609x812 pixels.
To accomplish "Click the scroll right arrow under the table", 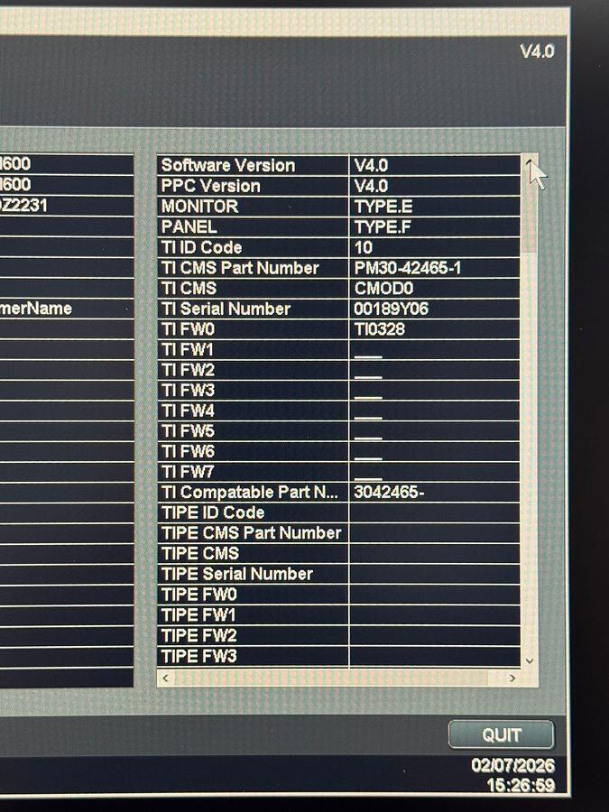I will [512, 678].
